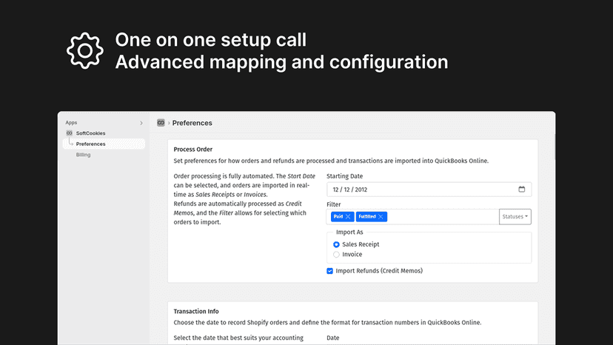This screenshot has width=613, height=345.
Task: Expand the Apps section chevron
Action: [x=141, y=123]
